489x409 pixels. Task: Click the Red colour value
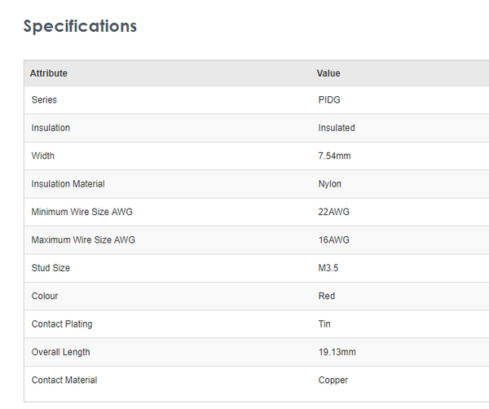[x=327, y=296]
